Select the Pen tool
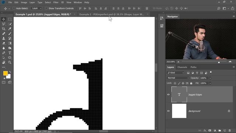Viewport: 236px width, 133px height. (4, 53)
